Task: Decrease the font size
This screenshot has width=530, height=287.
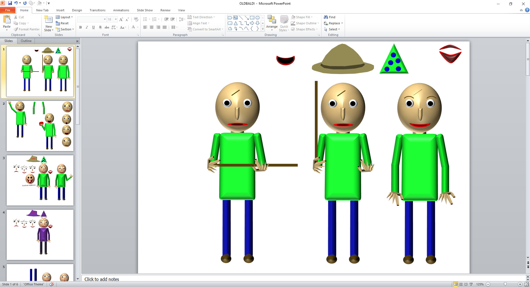Action: (x=127, y=19)
